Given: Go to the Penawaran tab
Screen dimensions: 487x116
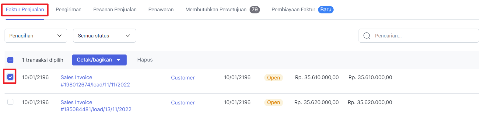Looking at the screenshot, I should (x=161, y=10).
